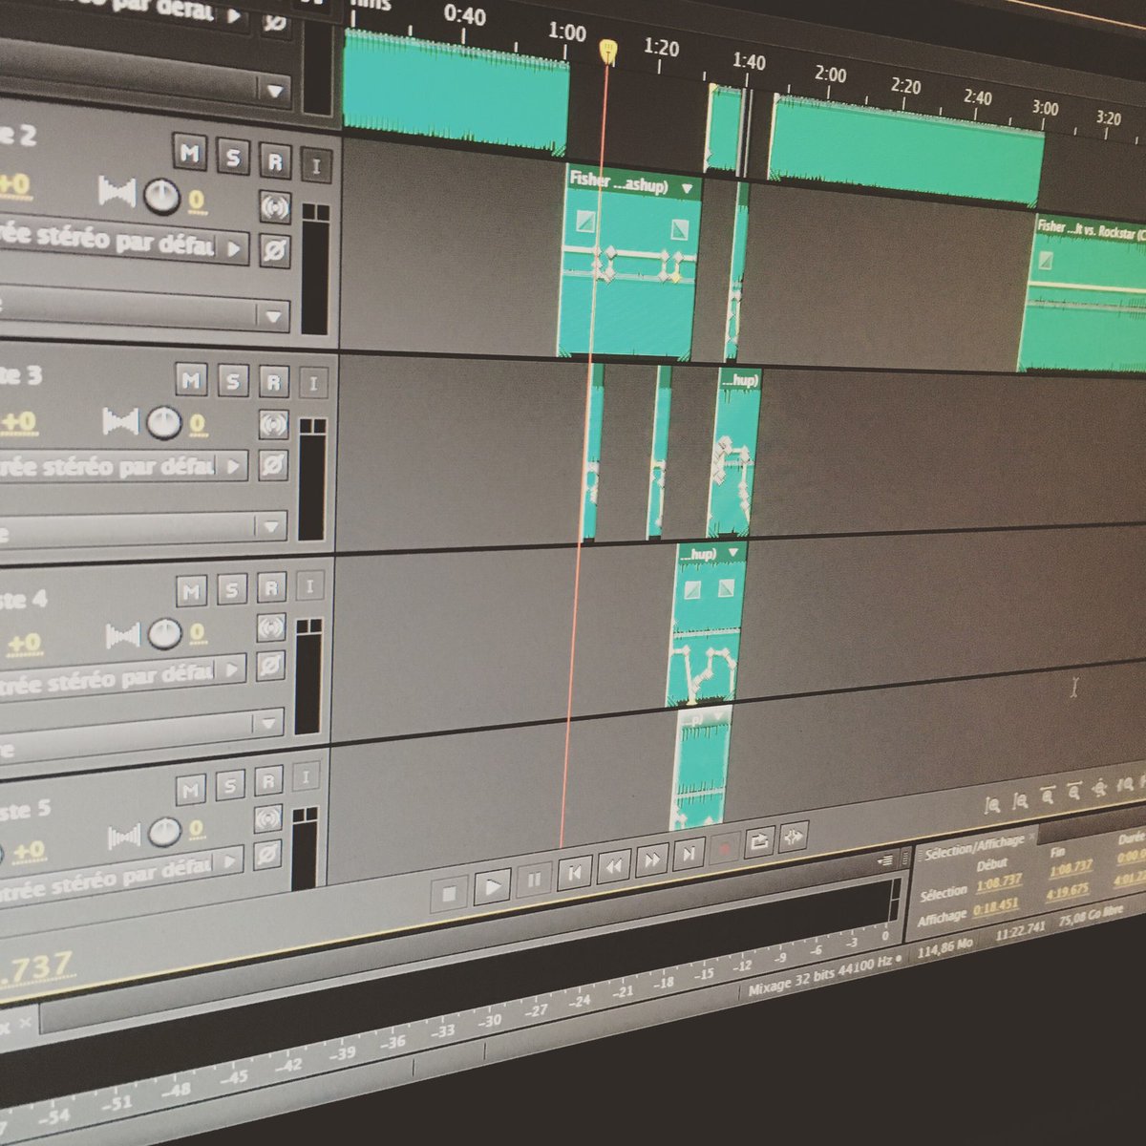Viewport: 1146px width, 1146px height.
Task: Open track 4 stereo input dropdown arrow
Action: coord(232,670)
